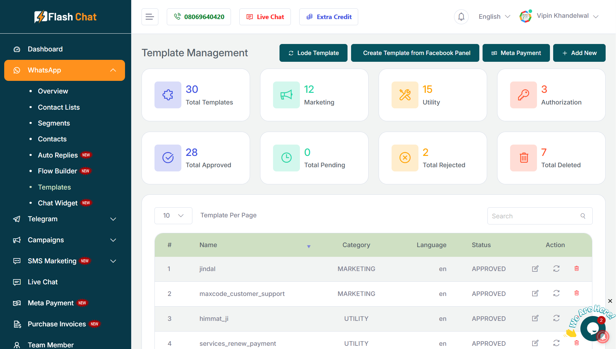Click the Add New button
This screenshot has width=616, height=349.
point(579,53)
